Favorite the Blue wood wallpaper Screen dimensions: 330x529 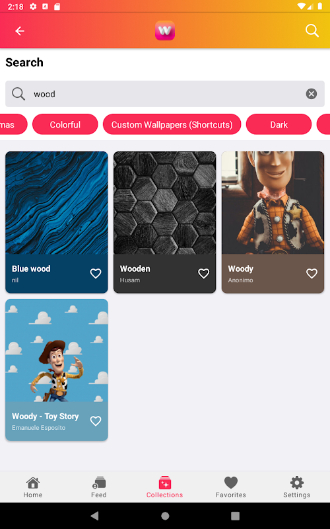tap(96, 273)
